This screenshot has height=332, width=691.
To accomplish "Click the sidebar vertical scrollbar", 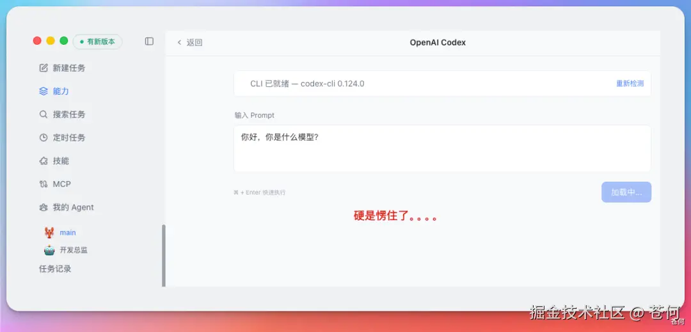I will [164, 255].
